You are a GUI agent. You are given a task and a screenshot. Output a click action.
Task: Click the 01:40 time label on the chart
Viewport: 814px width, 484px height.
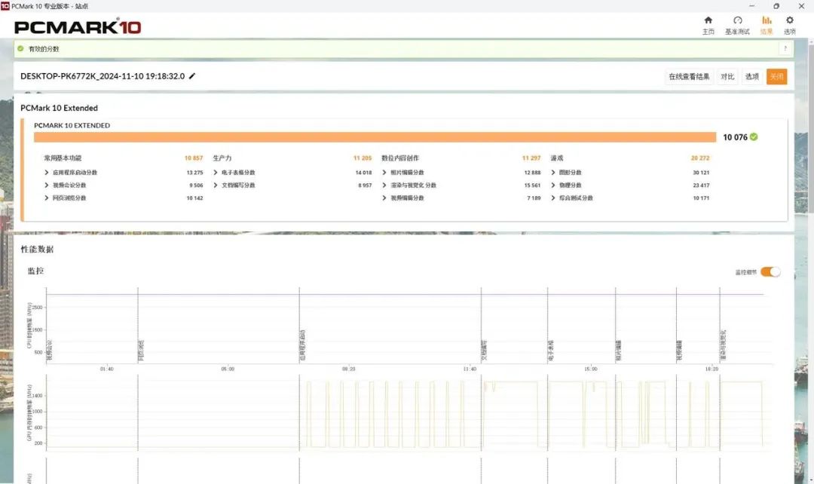click(x=106, y=369)
